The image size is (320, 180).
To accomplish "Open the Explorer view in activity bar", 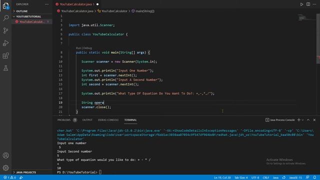I will tap(5, 5).
